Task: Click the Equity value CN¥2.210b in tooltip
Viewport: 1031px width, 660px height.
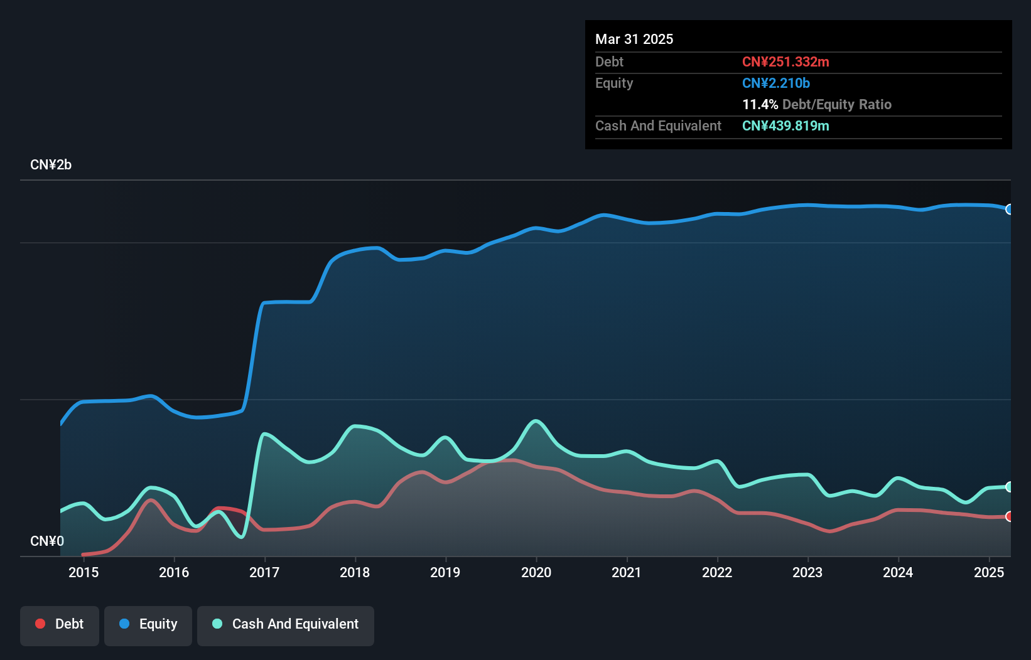Action: 776,83
